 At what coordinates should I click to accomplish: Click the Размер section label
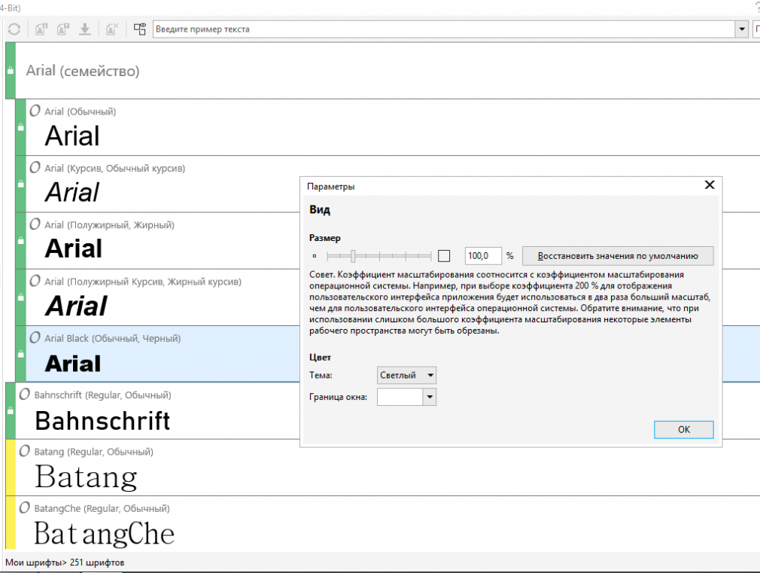(325, 238)
